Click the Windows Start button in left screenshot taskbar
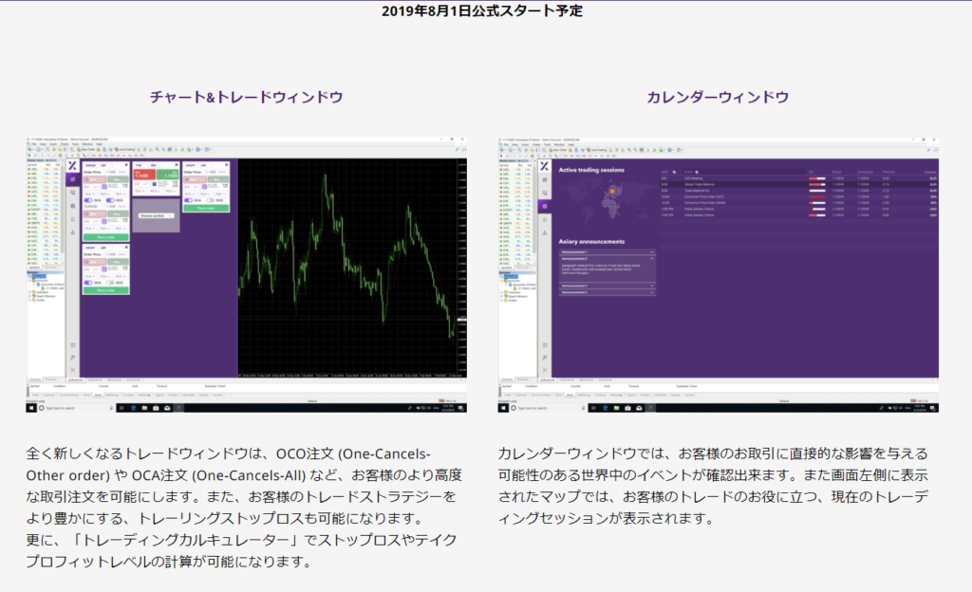 pos(31,407)
